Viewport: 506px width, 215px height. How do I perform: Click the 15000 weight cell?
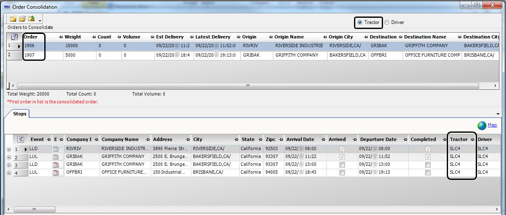click(x=80, y=46)
